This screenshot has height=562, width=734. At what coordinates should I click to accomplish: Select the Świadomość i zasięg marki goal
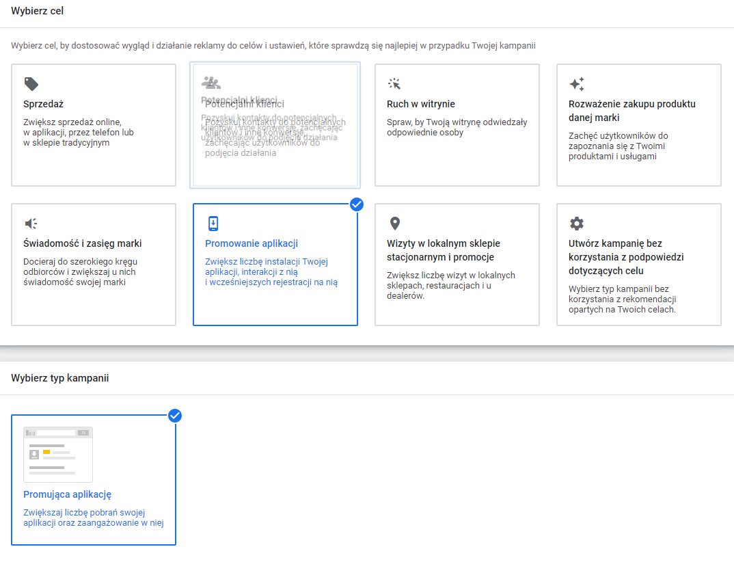[92, 263]
